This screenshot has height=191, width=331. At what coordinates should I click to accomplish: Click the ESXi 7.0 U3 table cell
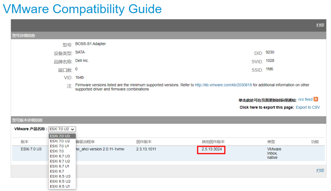(31, 149)
